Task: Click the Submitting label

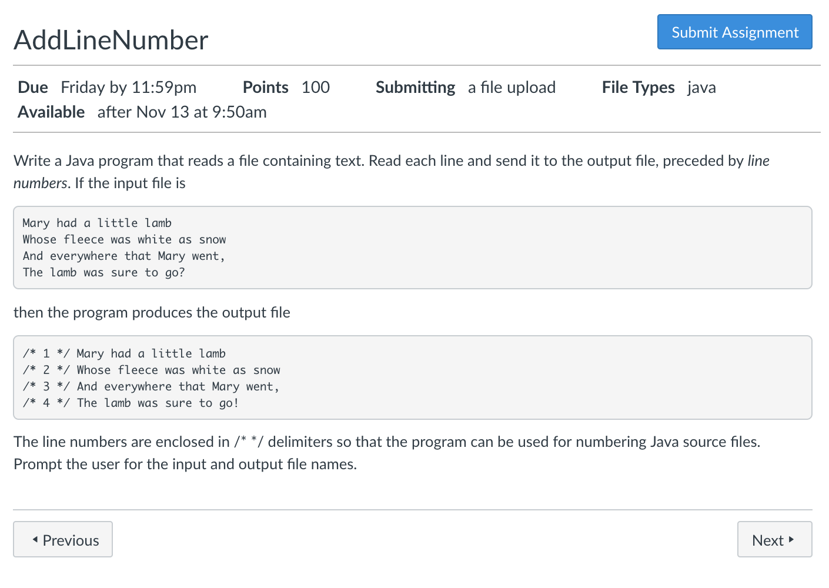Action: [x=415, y=87]
